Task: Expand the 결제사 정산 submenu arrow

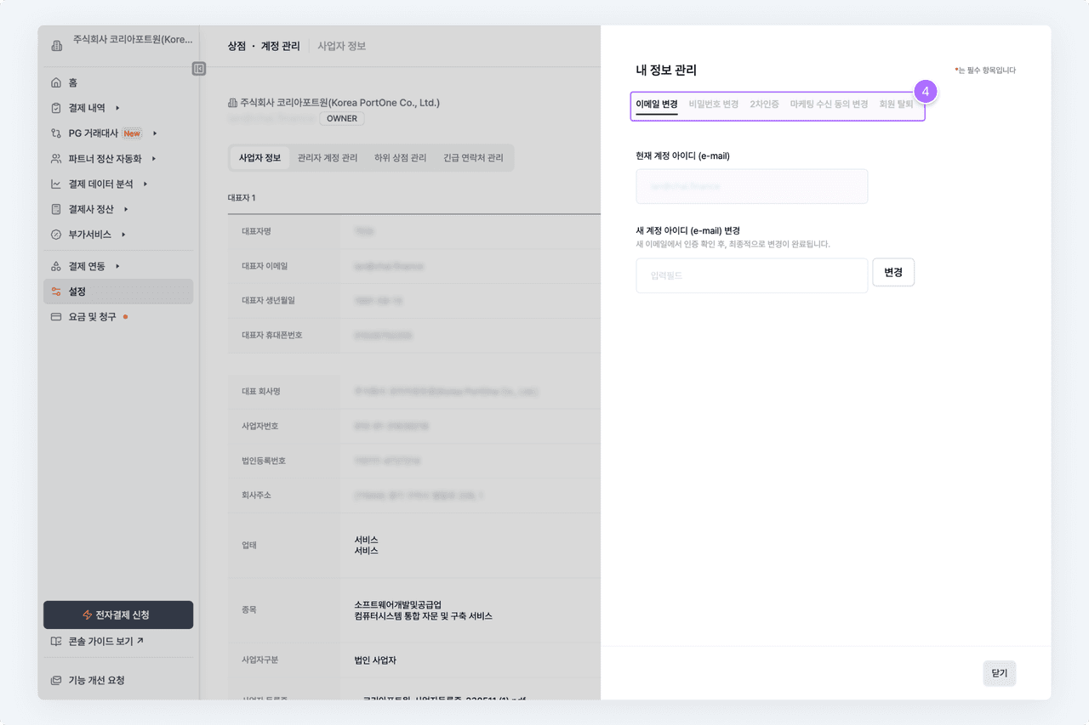Action: (126, 209)
